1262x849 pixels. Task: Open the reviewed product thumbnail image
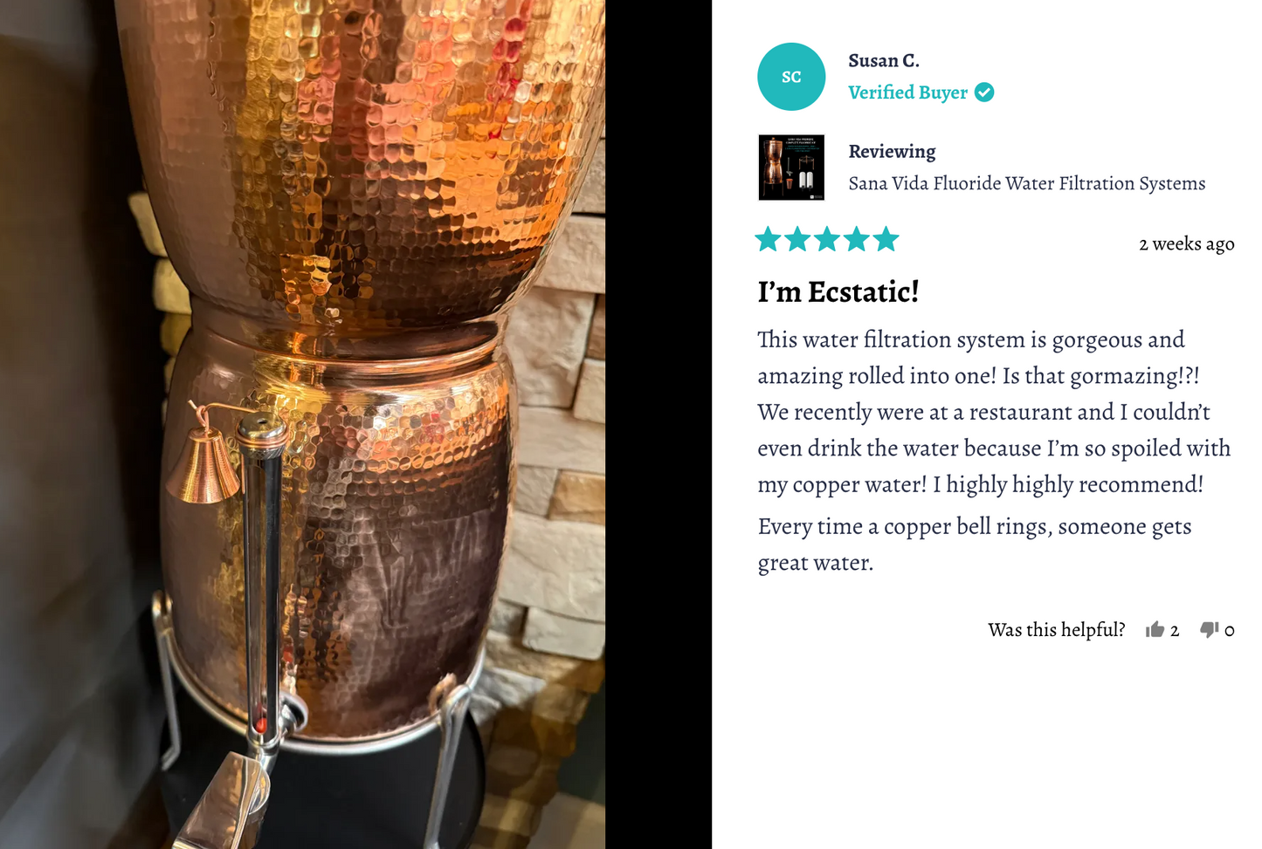(x=791, y=168)
